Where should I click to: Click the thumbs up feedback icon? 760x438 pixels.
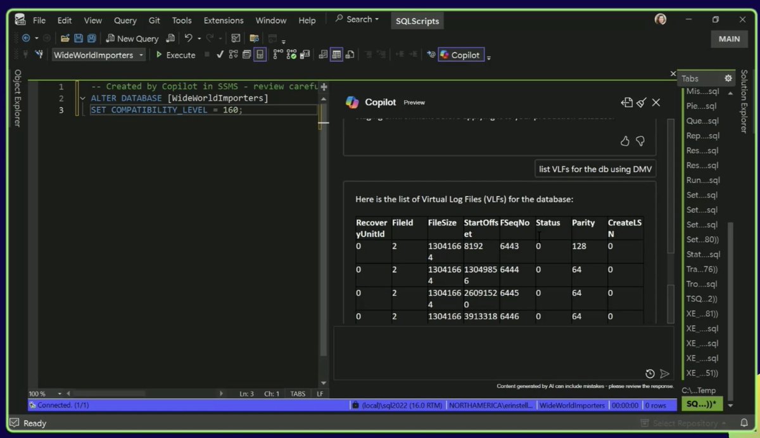(x=625, y=141)
